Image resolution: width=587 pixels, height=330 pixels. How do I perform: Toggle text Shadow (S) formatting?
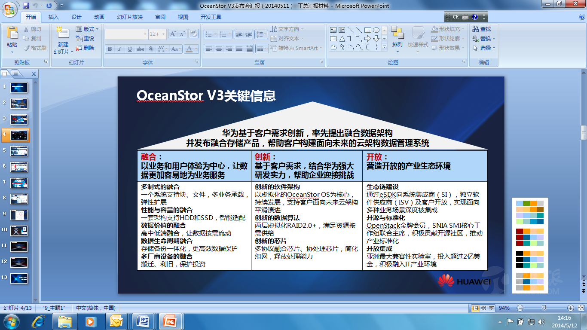(x=150, y=49)
